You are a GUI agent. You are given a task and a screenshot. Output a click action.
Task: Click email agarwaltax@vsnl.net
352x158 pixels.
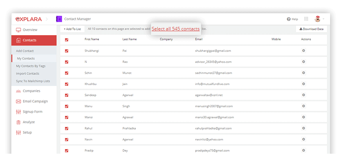click(209, 95)
